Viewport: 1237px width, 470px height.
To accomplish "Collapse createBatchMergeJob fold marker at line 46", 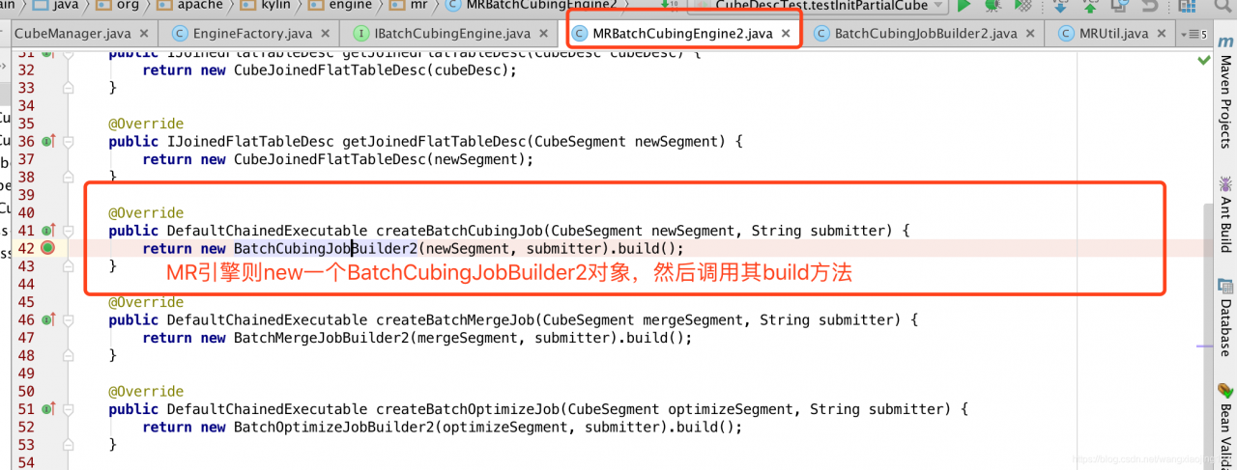I will (x=69, y=319).
